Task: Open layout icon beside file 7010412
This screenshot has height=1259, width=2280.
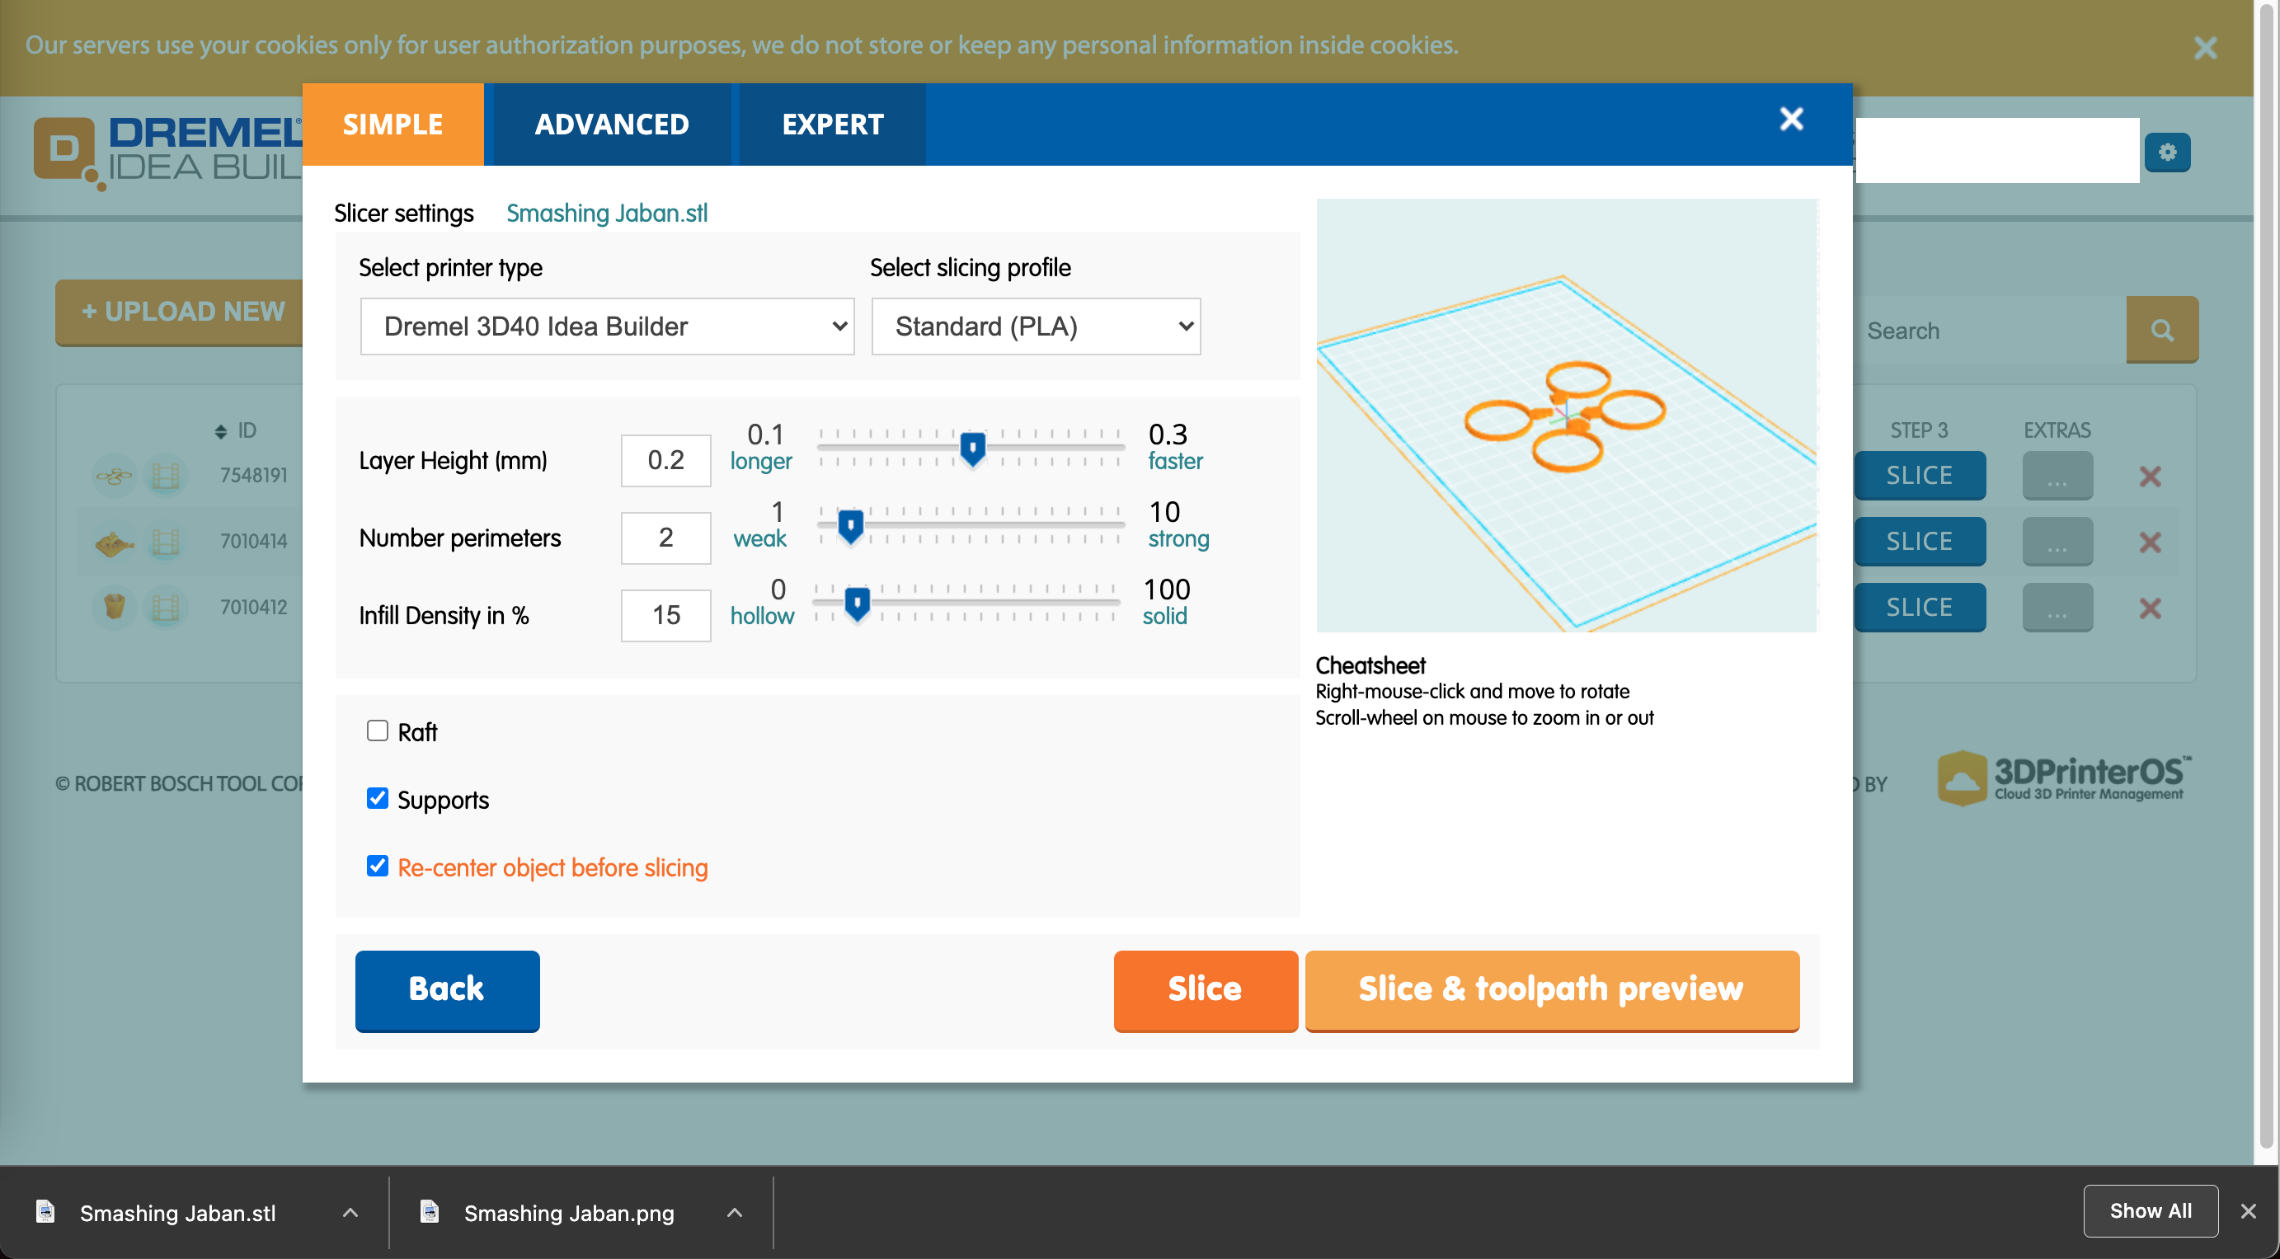Action: point(166,608)
